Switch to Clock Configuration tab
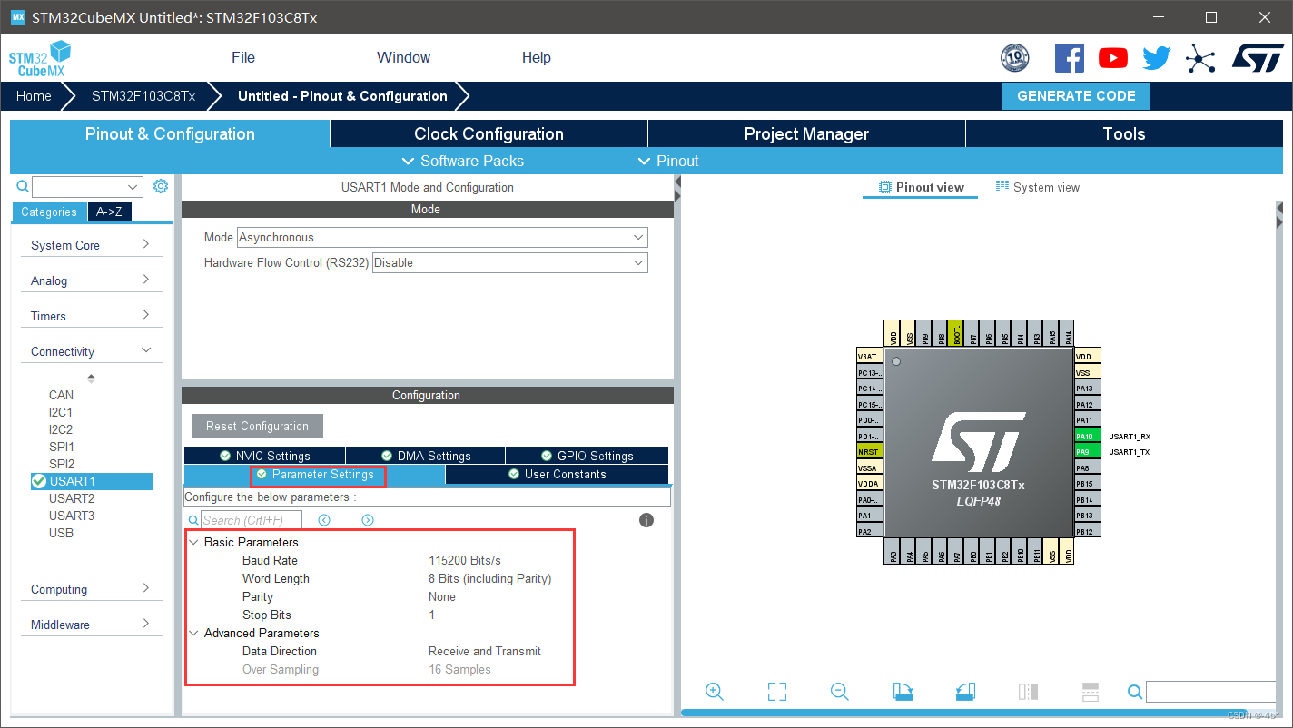 489,133
